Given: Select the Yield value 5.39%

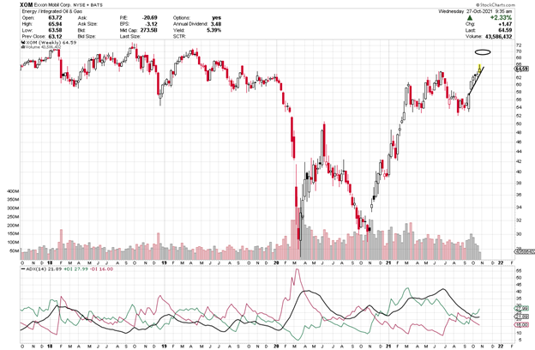Looking at the screenshot, I should pos(214,30).
